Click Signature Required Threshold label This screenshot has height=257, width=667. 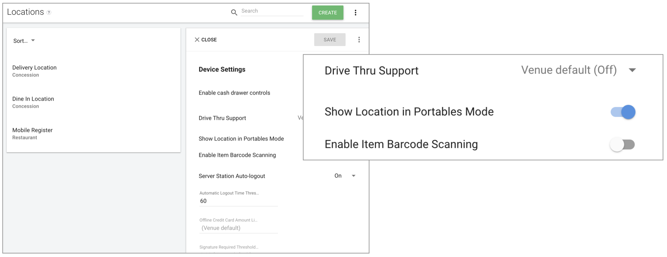click(x=229, y=247)
